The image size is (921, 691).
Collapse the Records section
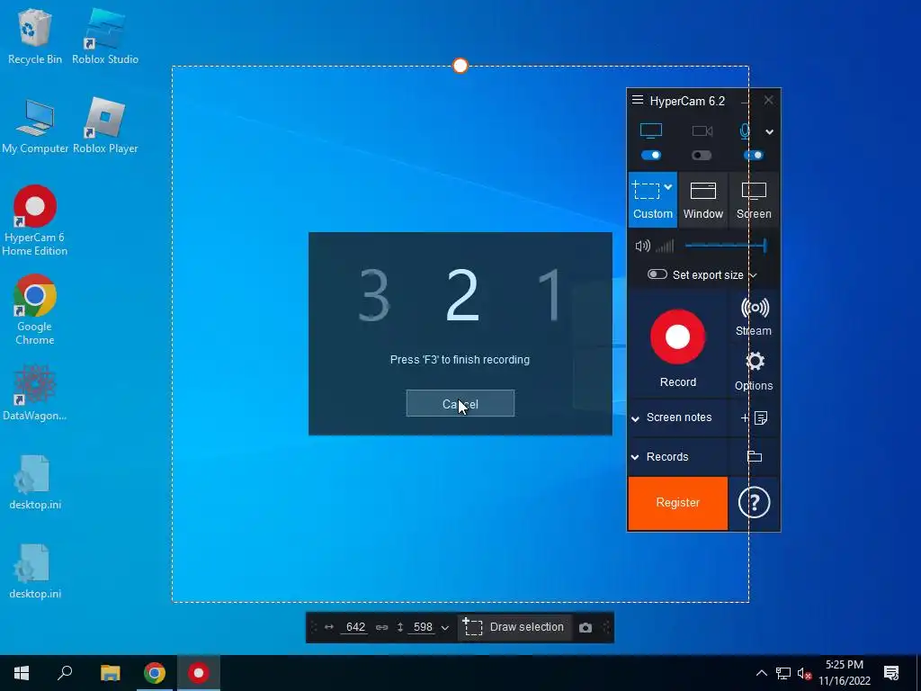tap(635, 457)
